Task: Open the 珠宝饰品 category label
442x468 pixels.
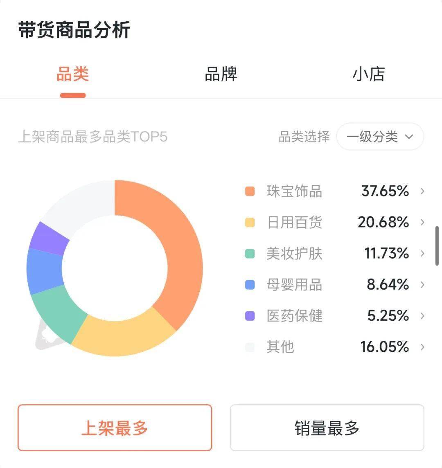Action: click(x=294, y=191)
